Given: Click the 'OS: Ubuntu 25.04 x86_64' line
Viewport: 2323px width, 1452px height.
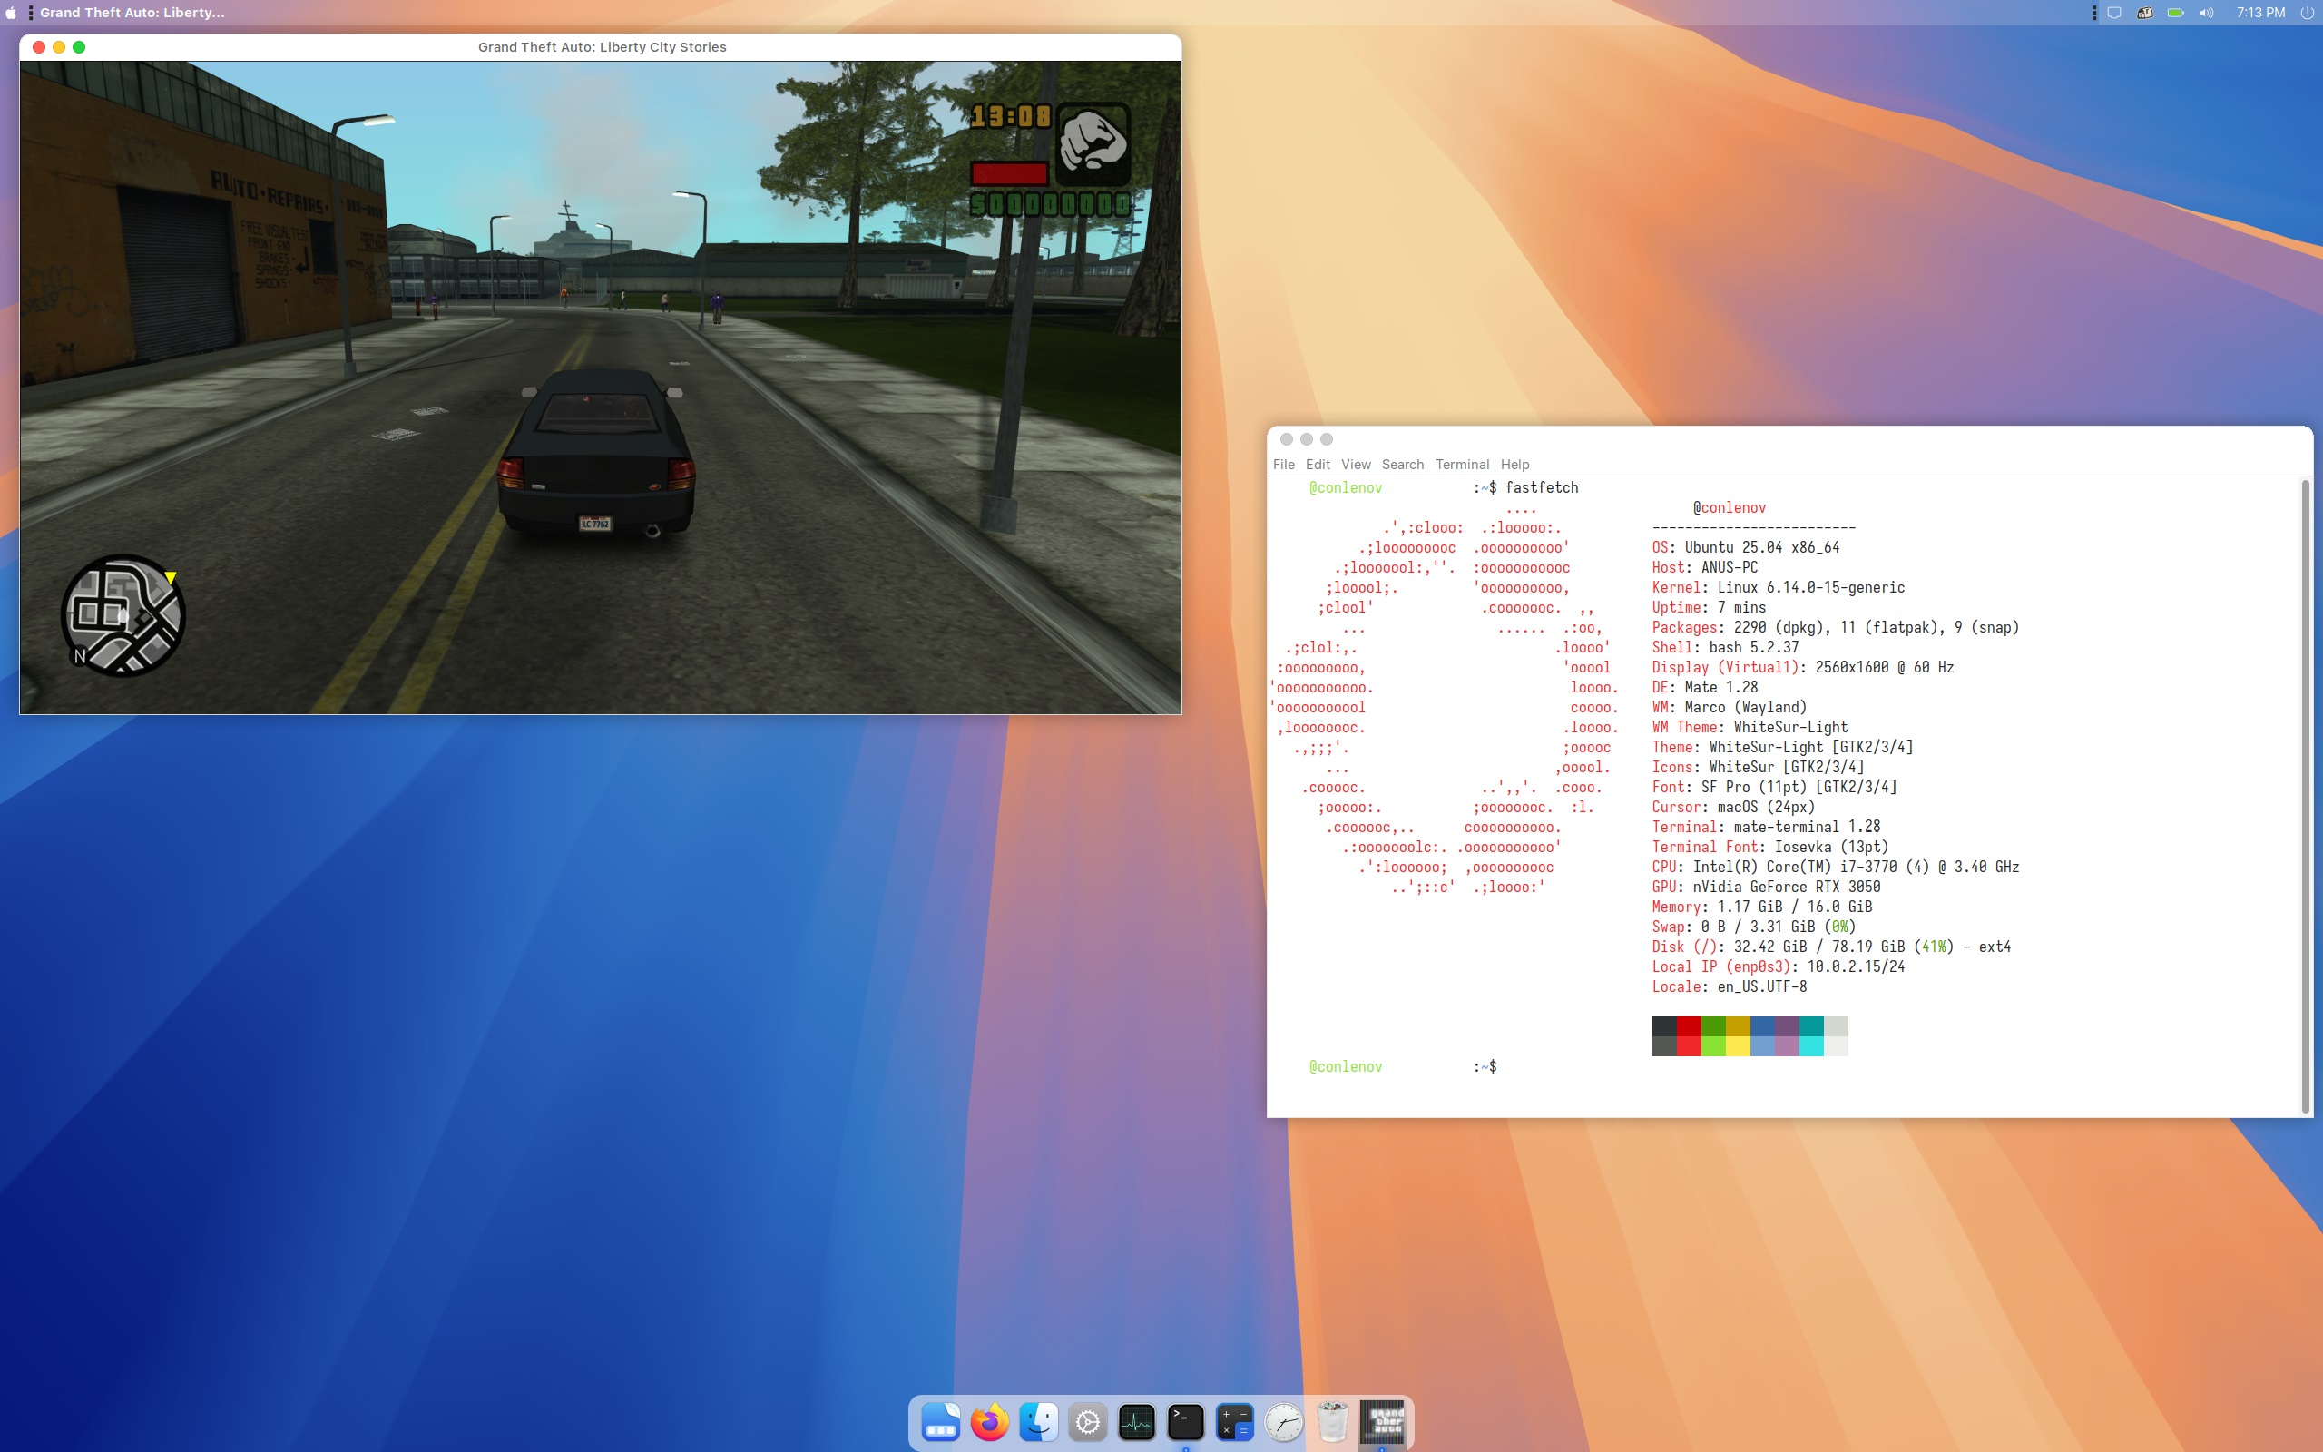Looking at the screenshot, I should click(1745, 547).
